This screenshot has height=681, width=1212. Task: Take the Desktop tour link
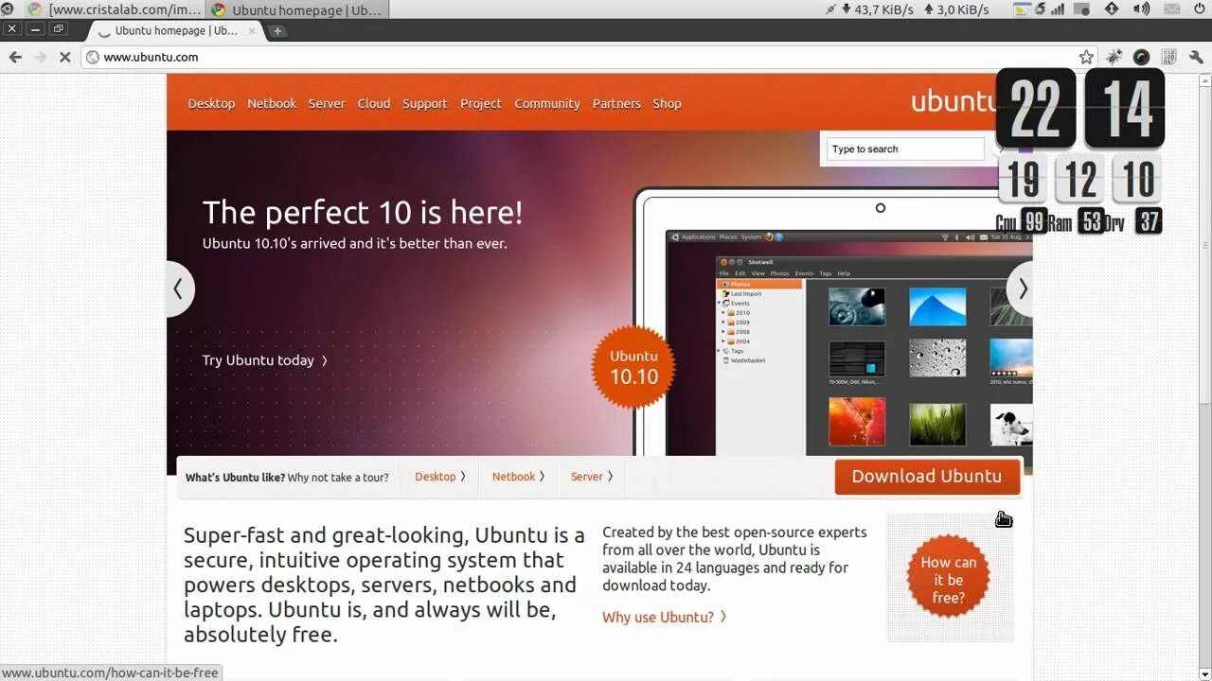(x=440, y=477)
